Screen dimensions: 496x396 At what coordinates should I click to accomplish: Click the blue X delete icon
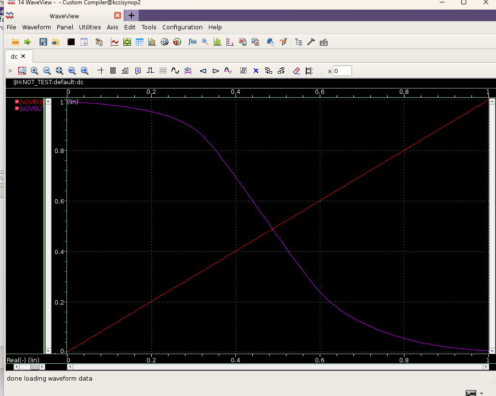[256, 71]
